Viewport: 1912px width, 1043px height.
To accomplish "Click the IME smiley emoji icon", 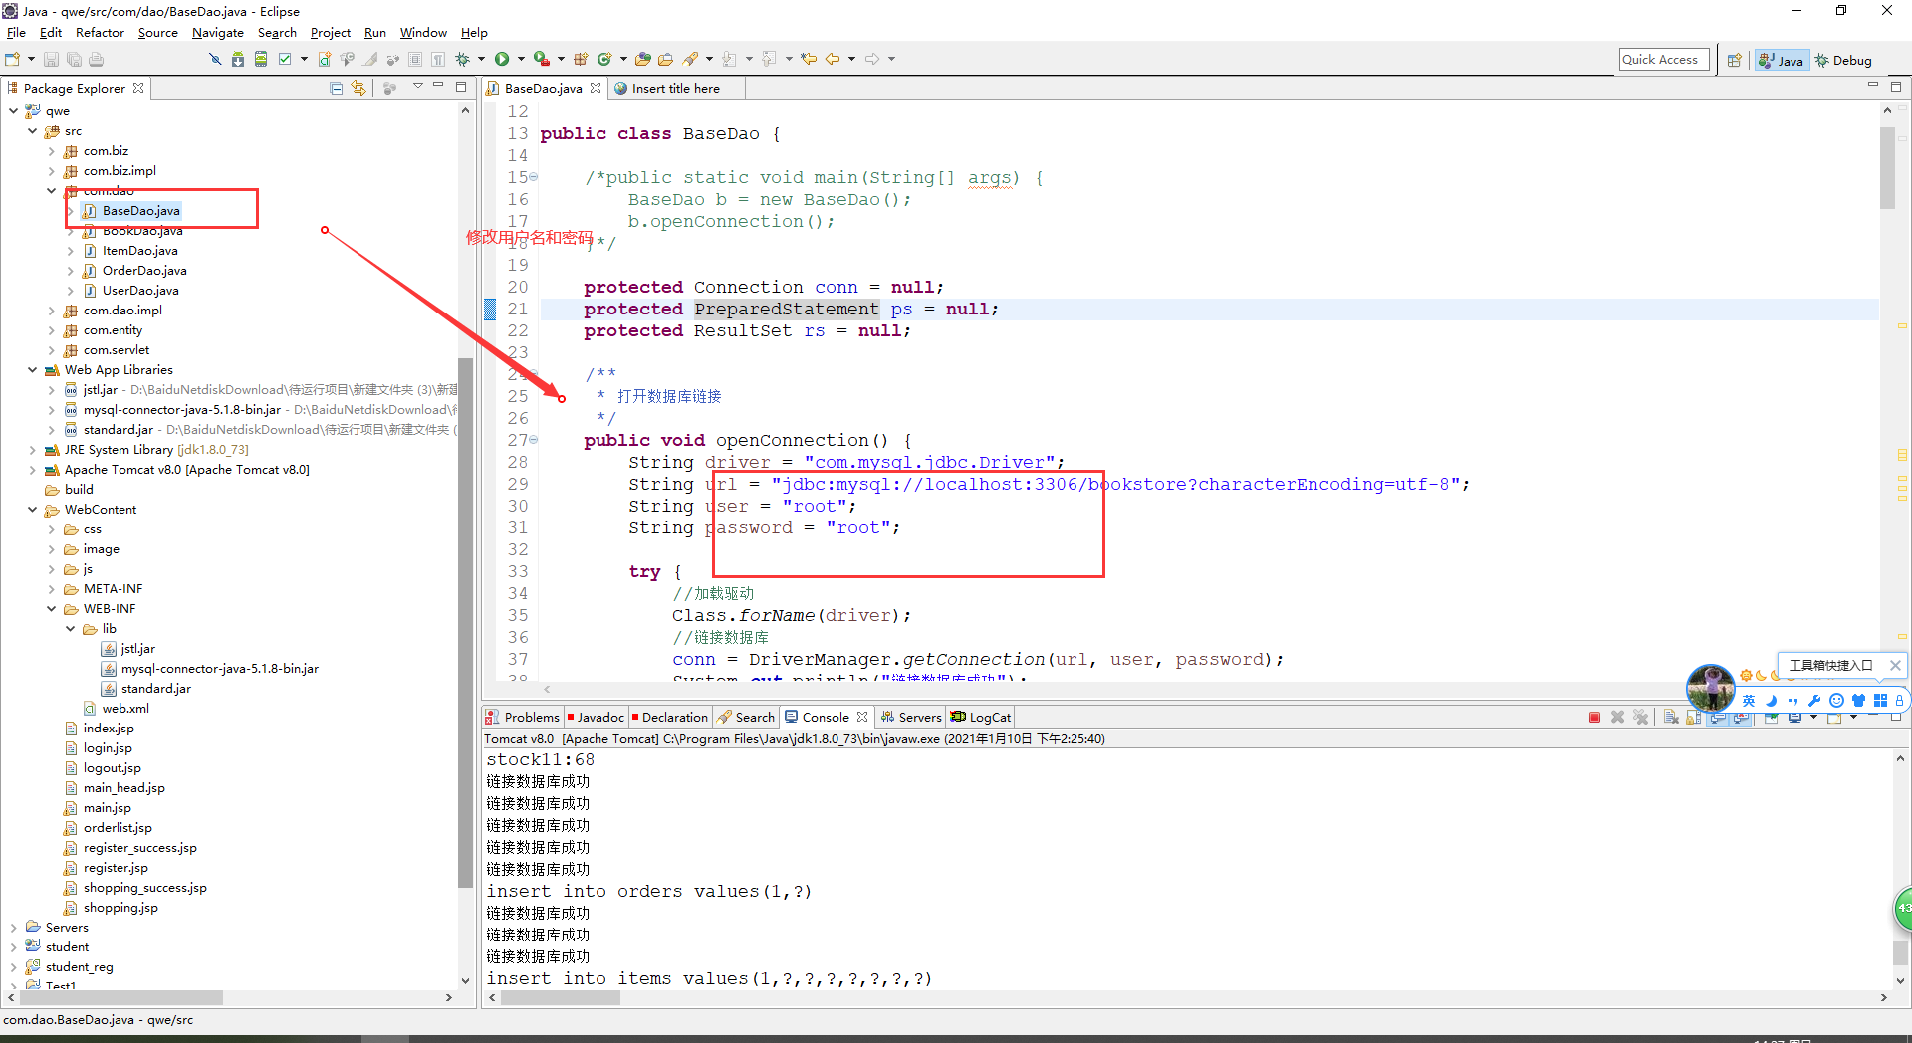I will pyautogui.click(x=1836, y=700).
